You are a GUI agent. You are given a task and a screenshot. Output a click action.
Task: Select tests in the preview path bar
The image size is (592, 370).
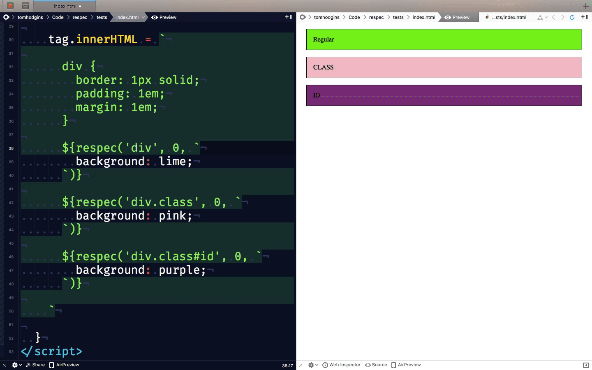pos(398,17)
